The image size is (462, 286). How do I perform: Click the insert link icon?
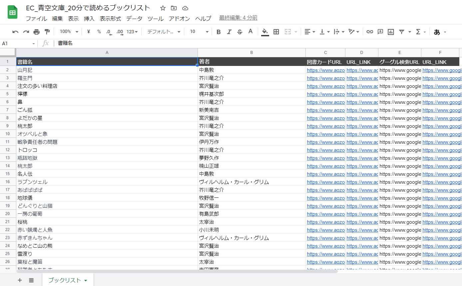(x=369, y=32)
